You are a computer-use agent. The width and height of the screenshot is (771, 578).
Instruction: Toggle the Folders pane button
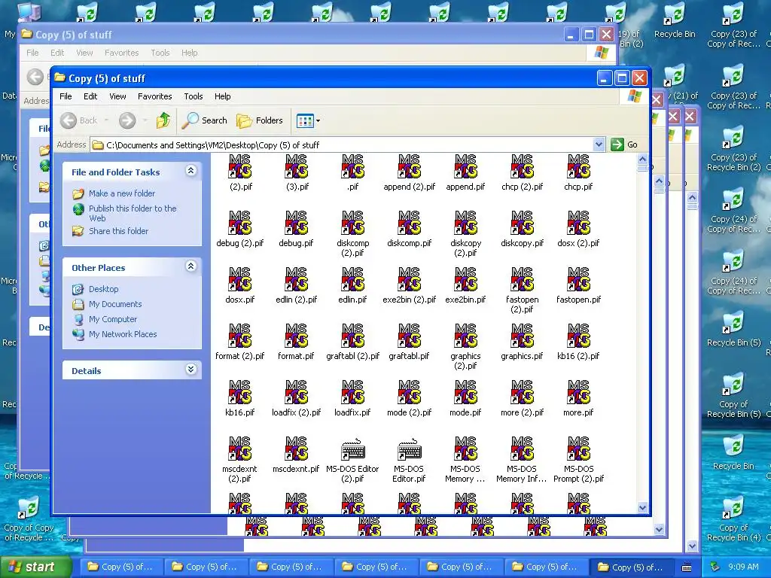coord(260,120)
